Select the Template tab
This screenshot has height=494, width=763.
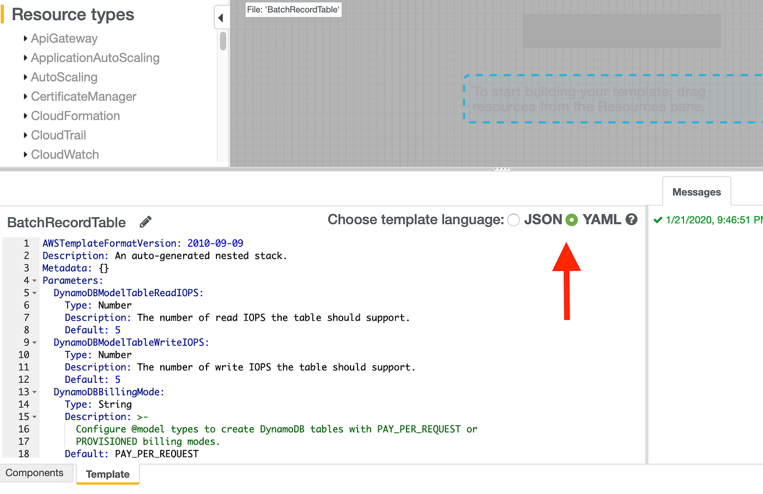[x=107, y=474]
